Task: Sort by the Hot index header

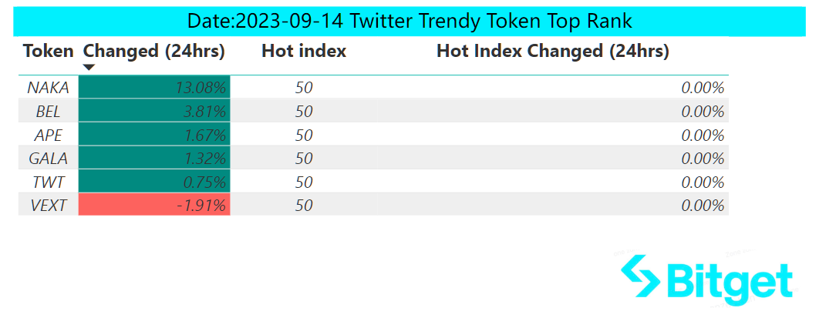Action: pos(304,51)
